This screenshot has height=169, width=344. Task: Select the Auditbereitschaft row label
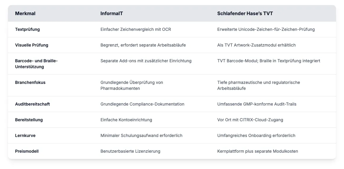coord(32,104)
